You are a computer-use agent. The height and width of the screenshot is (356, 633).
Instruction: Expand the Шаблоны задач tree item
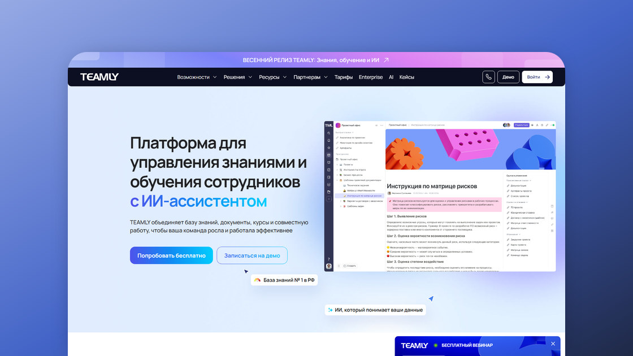point(341,206)
